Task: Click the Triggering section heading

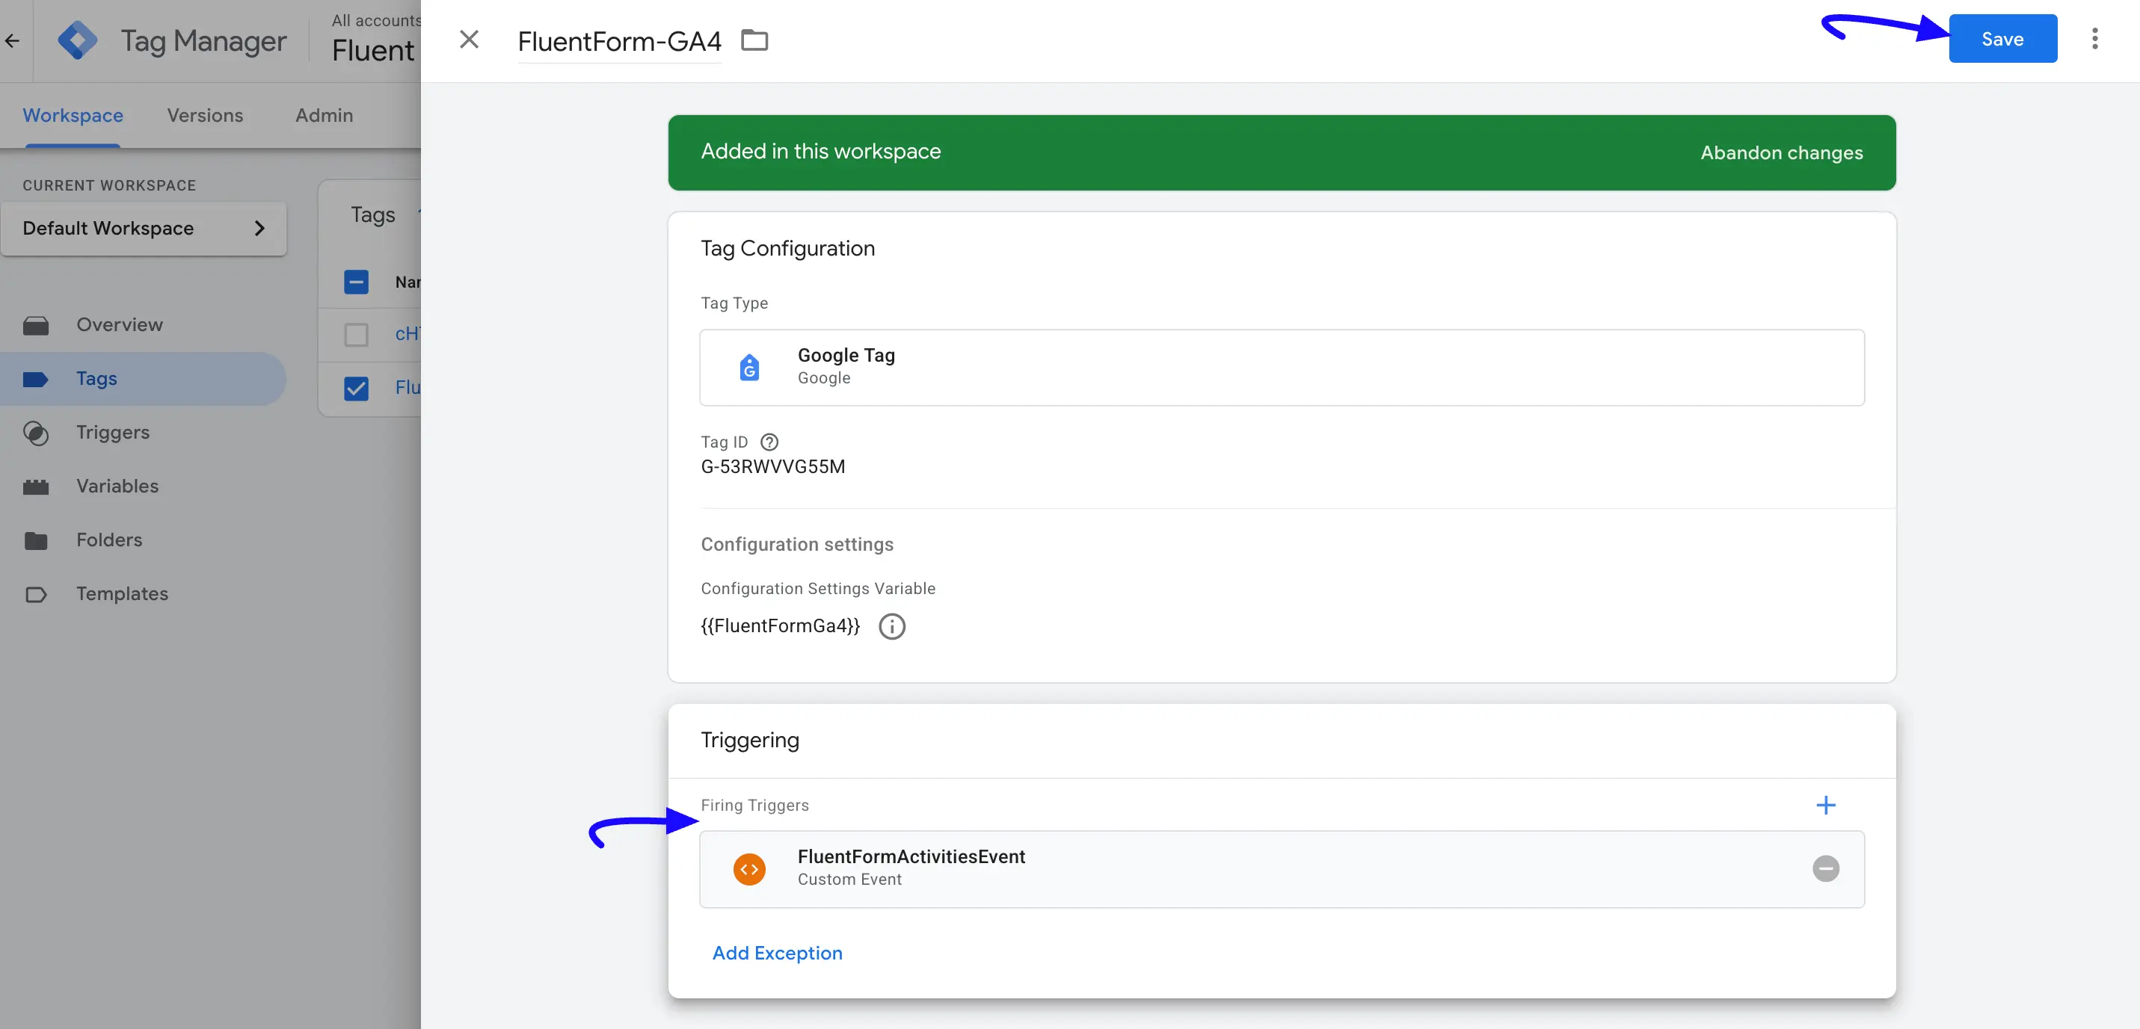Action: pyautogui.click(x=749, y=740)
